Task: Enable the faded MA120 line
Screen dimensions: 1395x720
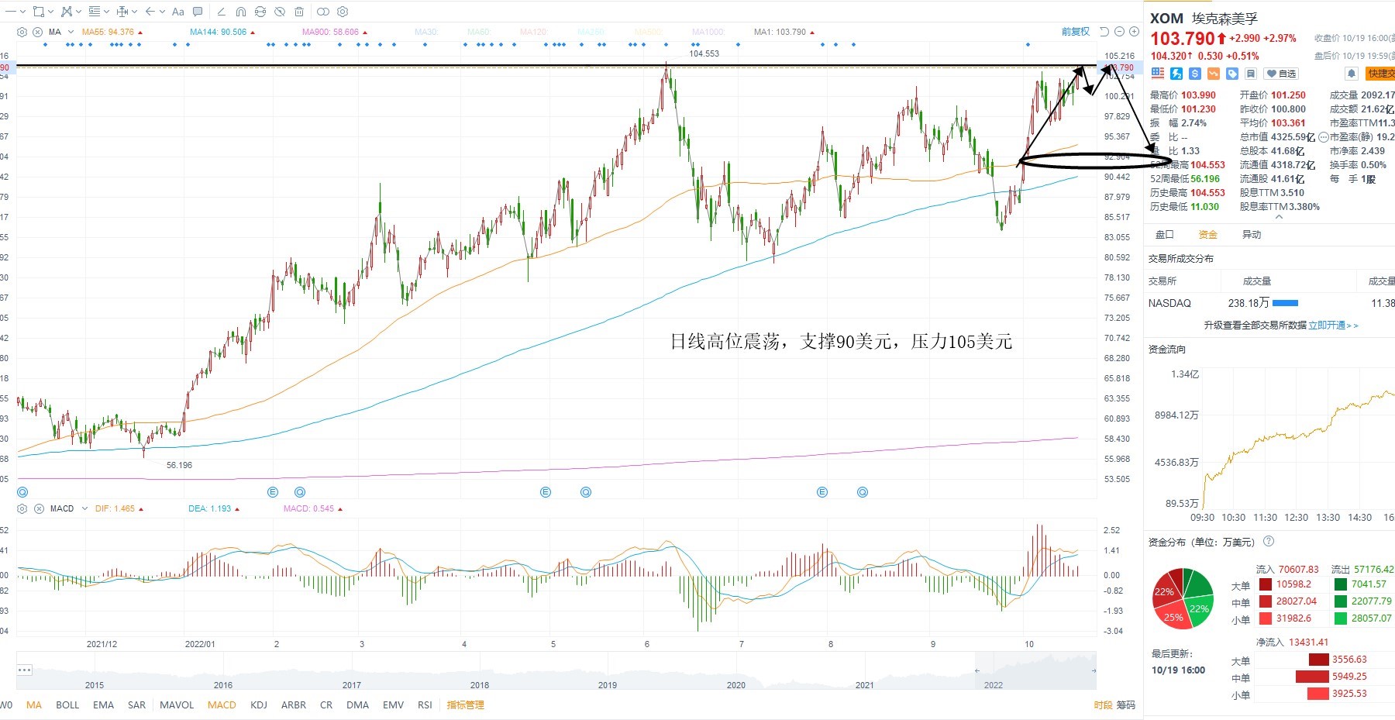Action: 533,32
